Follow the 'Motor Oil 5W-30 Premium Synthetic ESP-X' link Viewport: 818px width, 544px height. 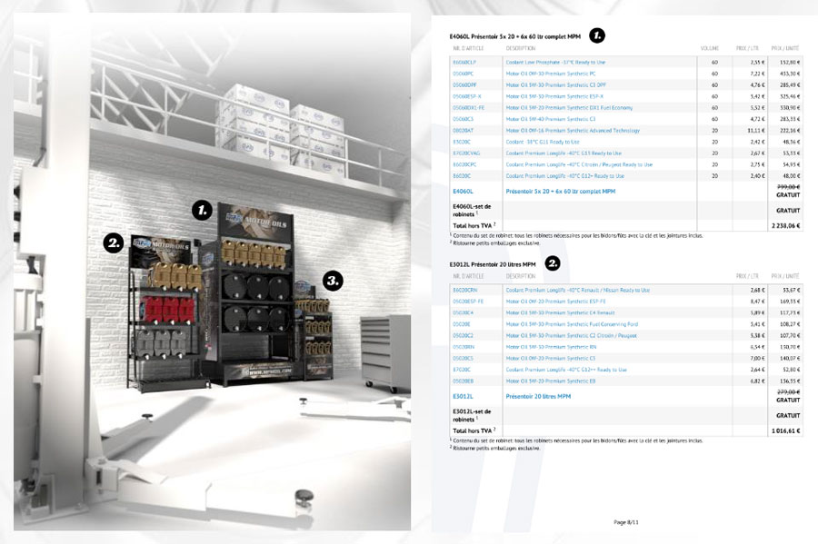click(554, 96)
